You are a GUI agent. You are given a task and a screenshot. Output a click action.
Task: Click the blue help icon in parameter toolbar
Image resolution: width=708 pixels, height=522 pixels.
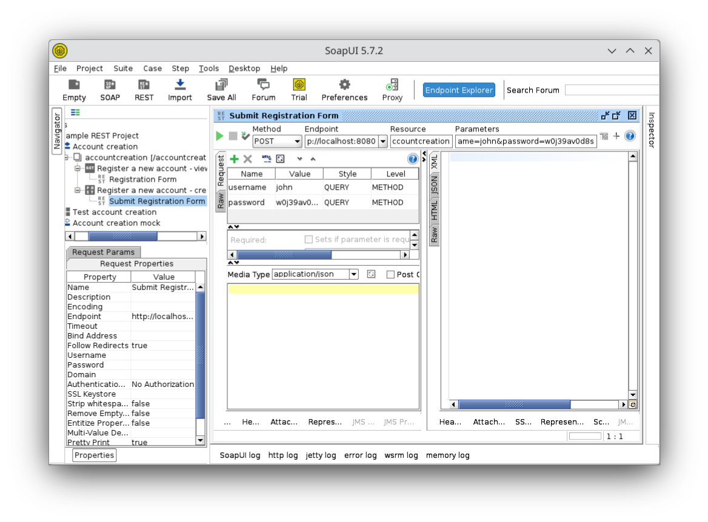pyautogui.click(x=413, y=159)
